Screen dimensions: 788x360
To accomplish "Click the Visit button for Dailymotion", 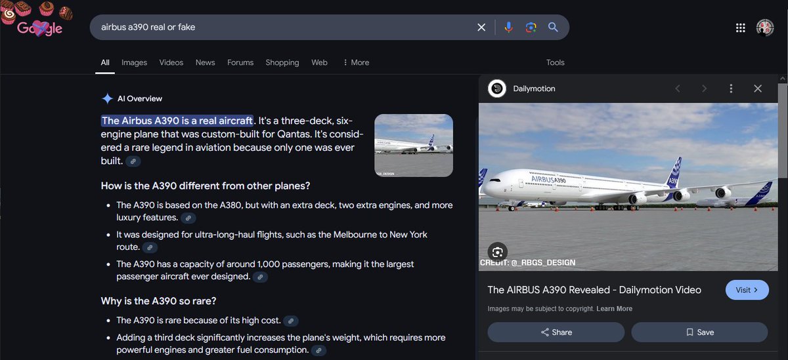I will (747, 290).
